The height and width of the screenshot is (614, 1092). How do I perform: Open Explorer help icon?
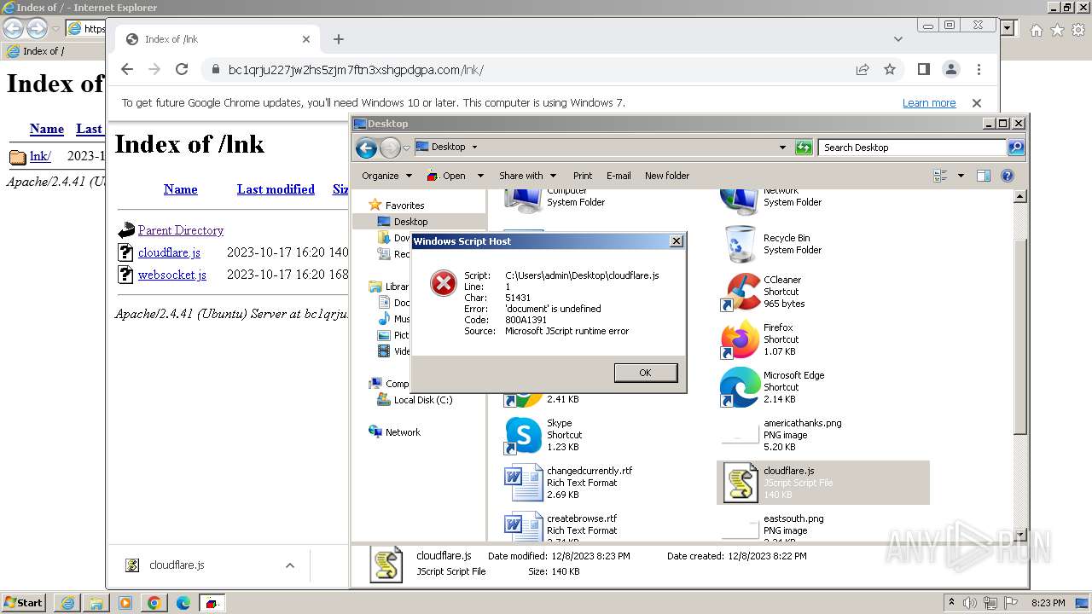pyautogui.click(x=1008, y=176)
